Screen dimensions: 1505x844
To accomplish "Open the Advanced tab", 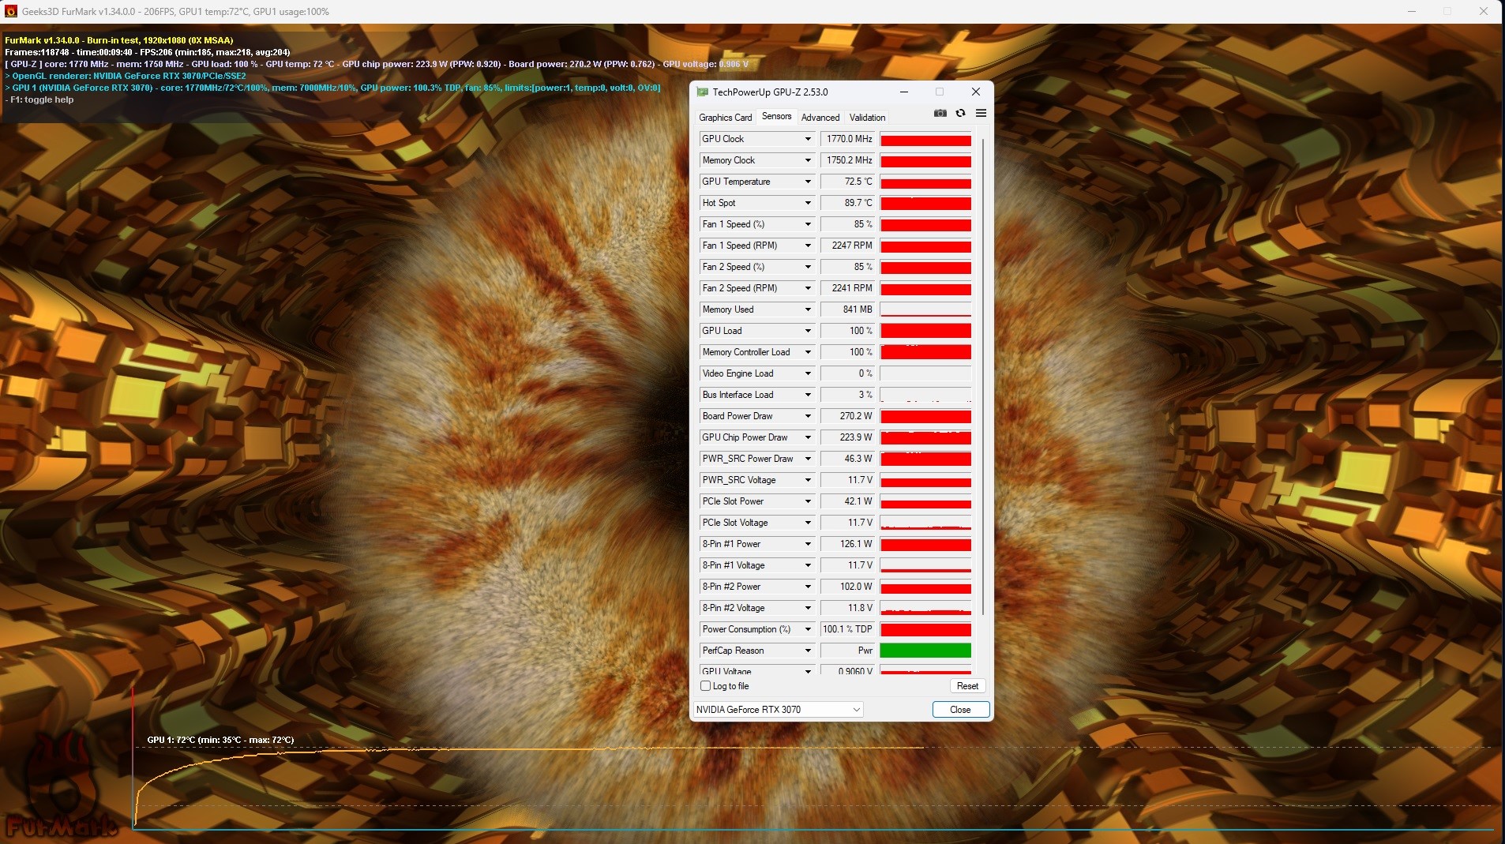I will 820,118.
